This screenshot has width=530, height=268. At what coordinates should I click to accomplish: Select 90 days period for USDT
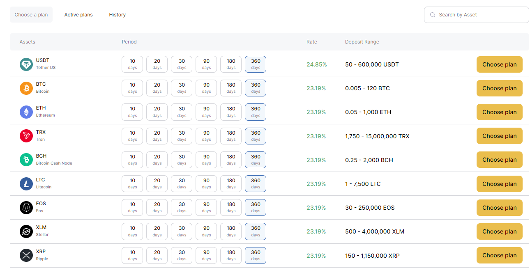[x=206, y=64]
